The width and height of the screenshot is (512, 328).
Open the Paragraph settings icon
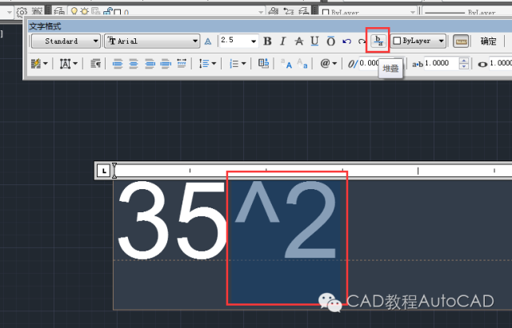point(95,64)
